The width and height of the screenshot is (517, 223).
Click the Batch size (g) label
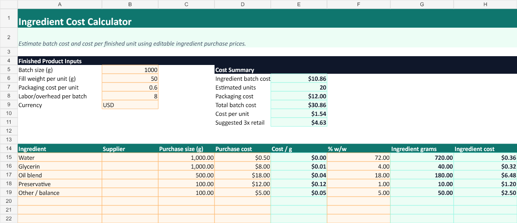click(36, 70)
